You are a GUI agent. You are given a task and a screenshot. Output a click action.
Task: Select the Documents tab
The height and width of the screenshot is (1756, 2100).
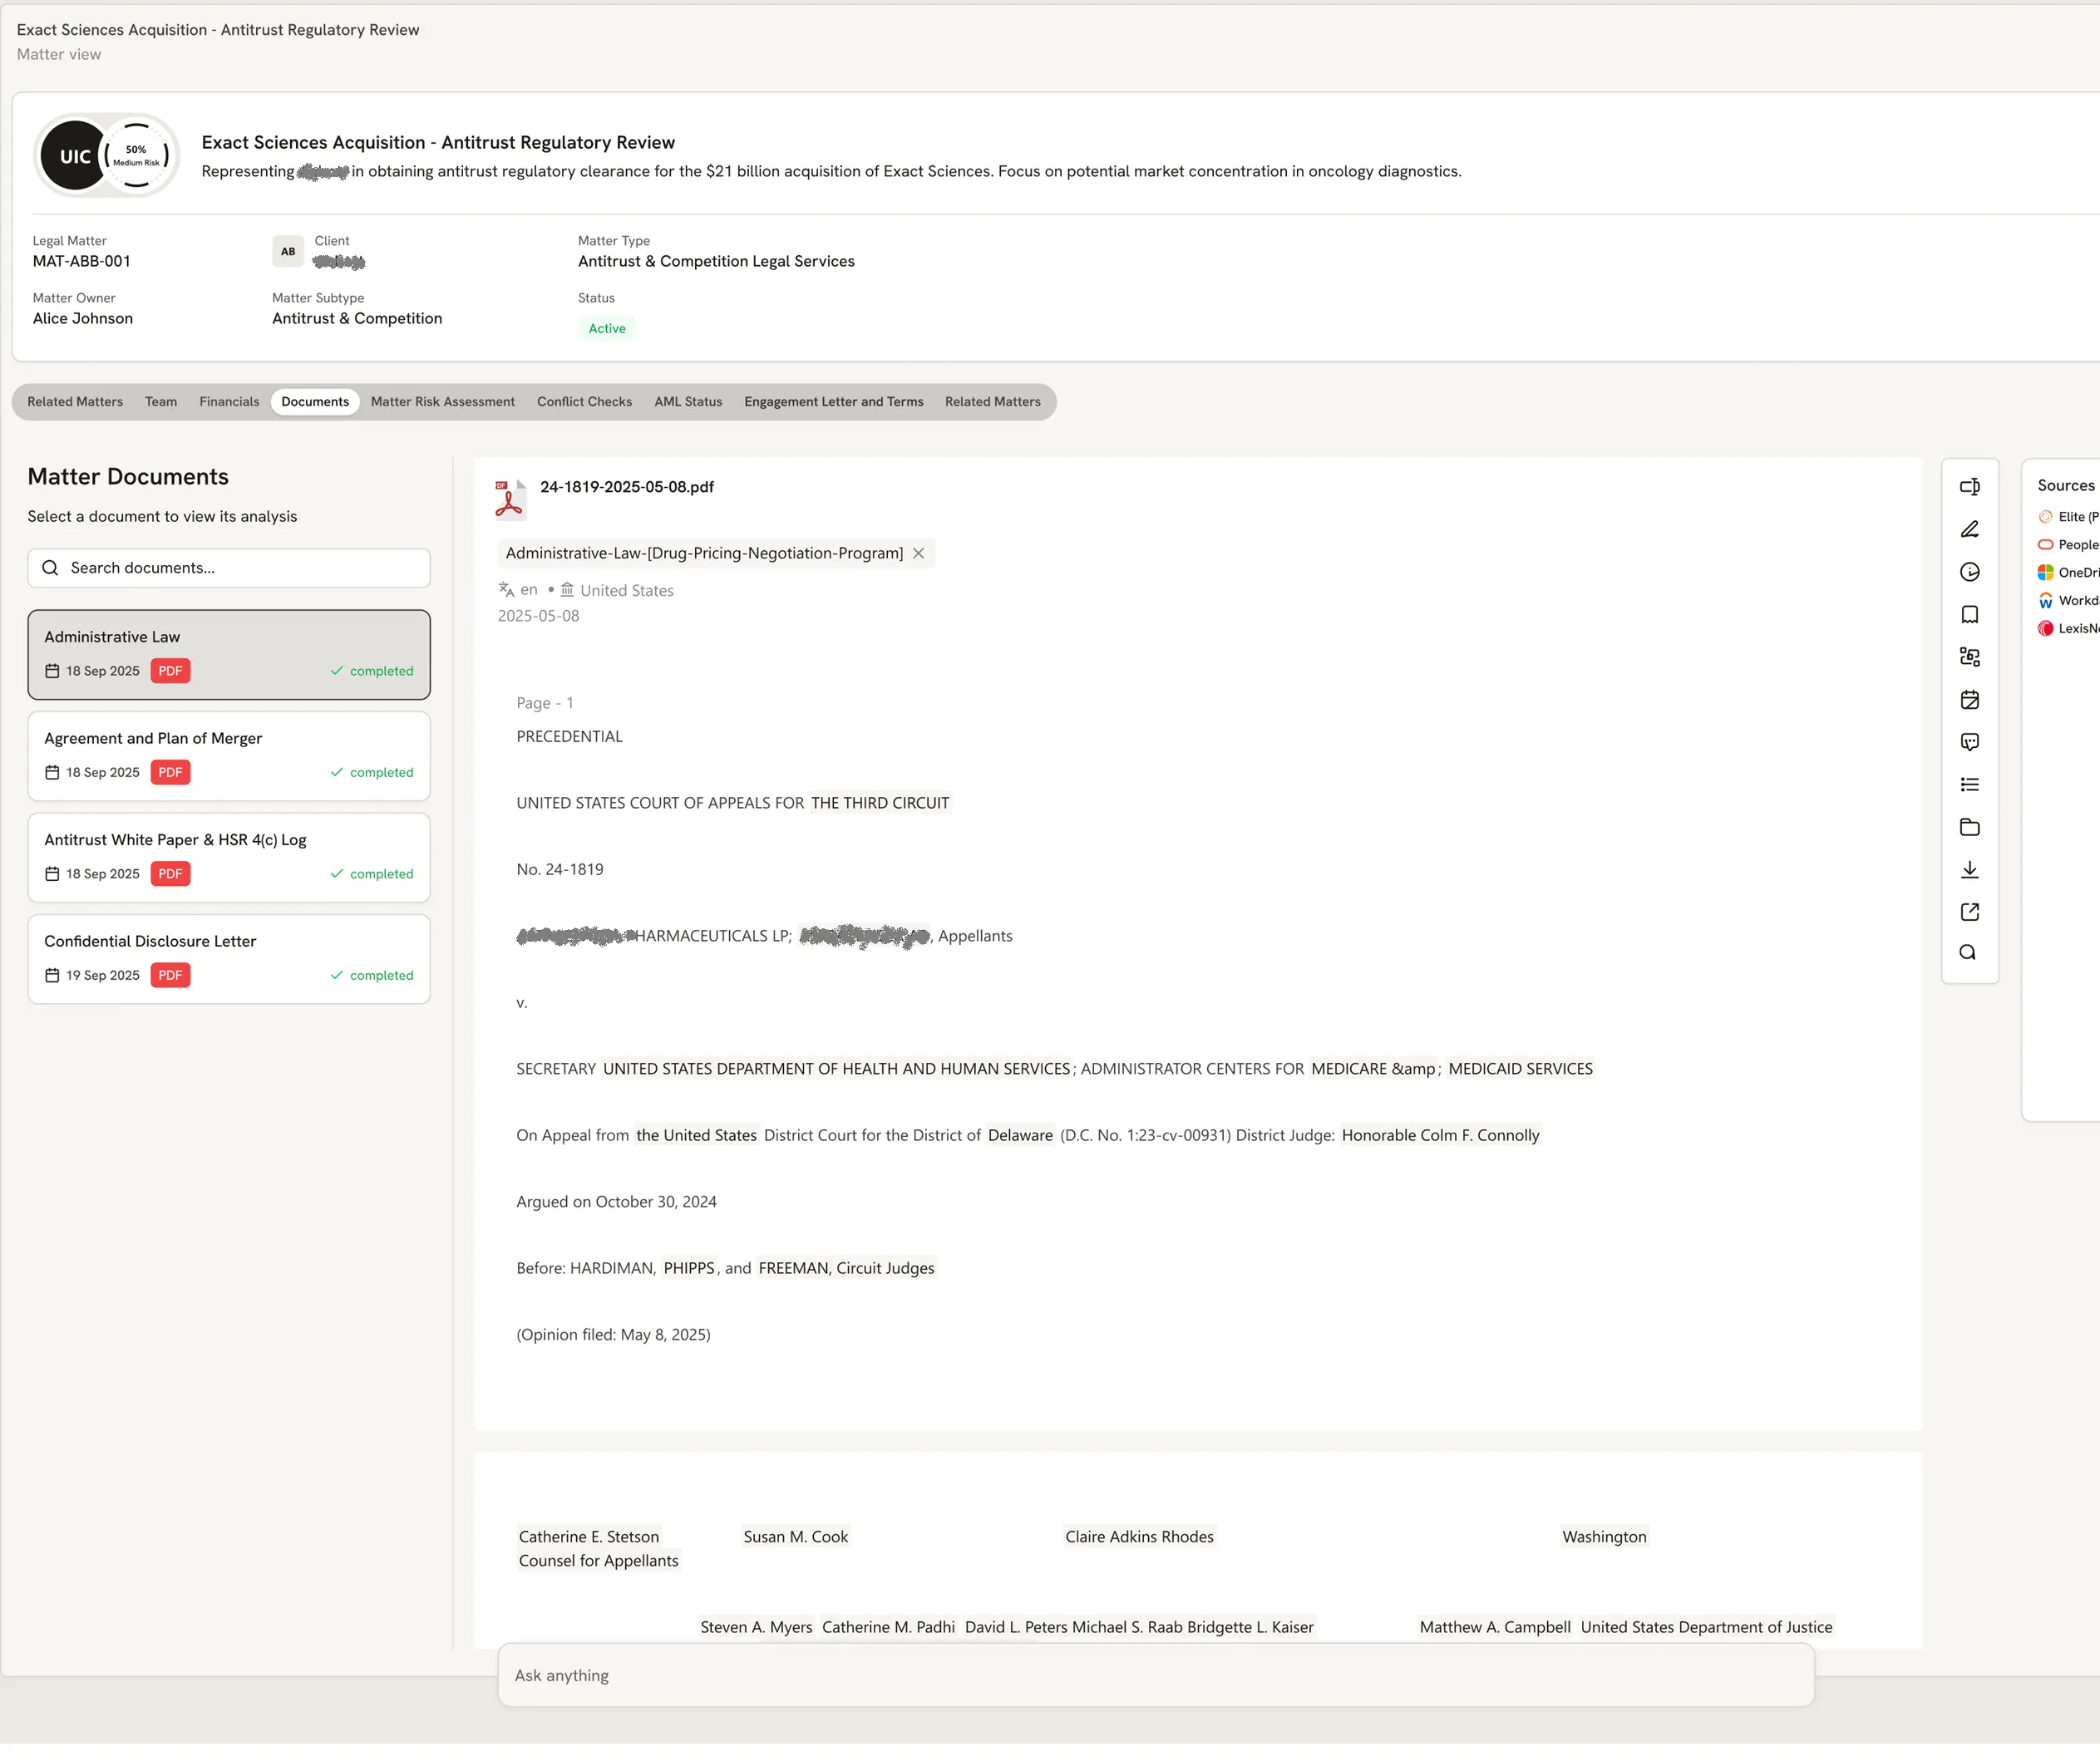coord(315,401)
